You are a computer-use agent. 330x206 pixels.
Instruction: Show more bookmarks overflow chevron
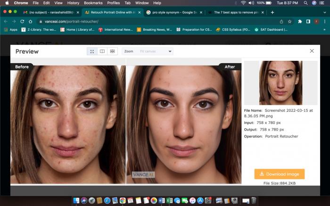pos(324,30)
